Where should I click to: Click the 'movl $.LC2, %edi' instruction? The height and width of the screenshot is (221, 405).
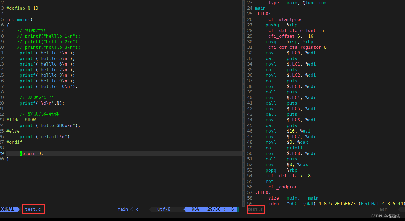[291, 75]
